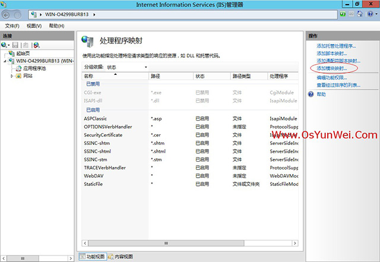Open the 文件(F) menu
The image size is (380, 262).
pos(12,26)
